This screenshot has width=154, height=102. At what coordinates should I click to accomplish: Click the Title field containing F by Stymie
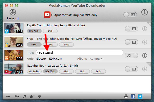pos(79,53)
